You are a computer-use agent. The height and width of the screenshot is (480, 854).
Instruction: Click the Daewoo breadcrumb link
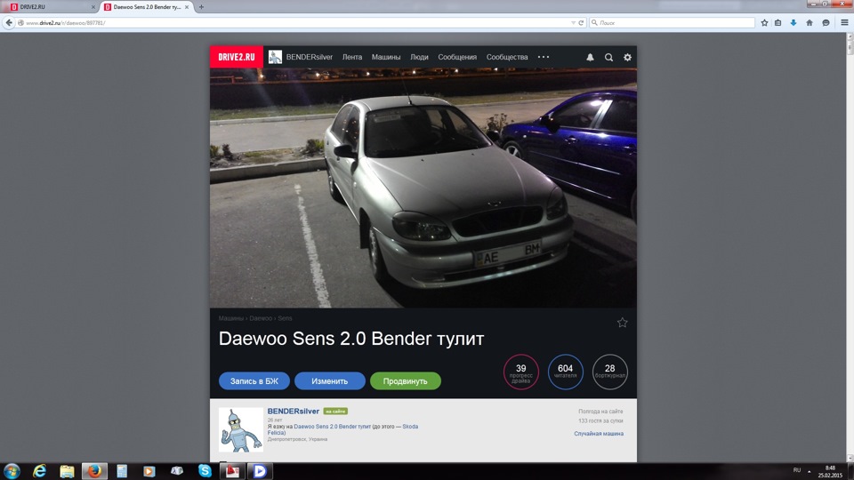pyautogui.click(x=261, y=318)
